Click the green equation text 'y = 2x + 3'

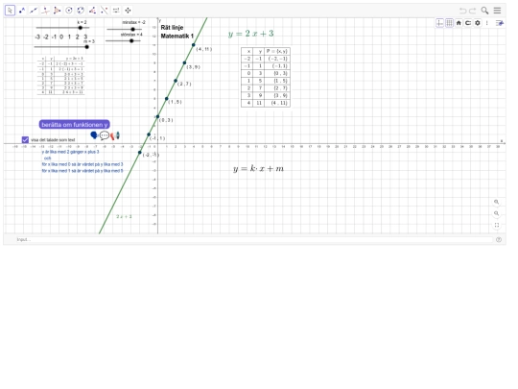tap(251, 34)
